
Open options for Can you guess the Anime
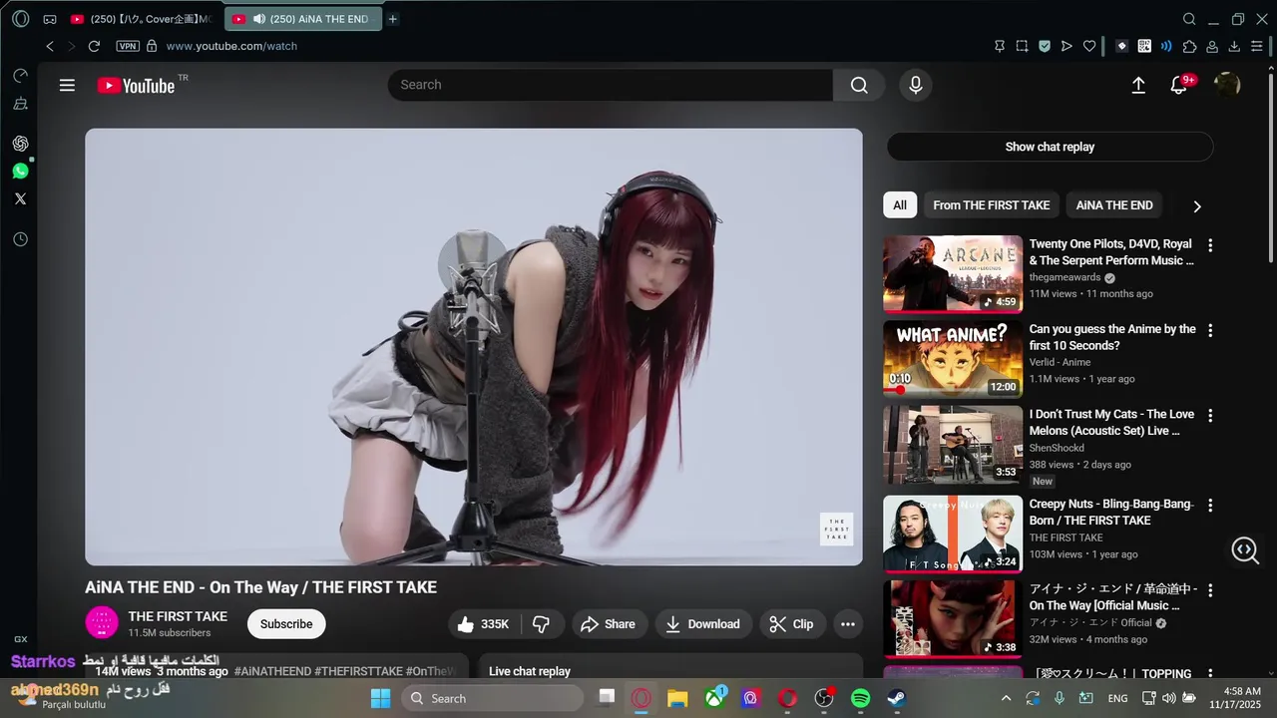coord(1210,330)
